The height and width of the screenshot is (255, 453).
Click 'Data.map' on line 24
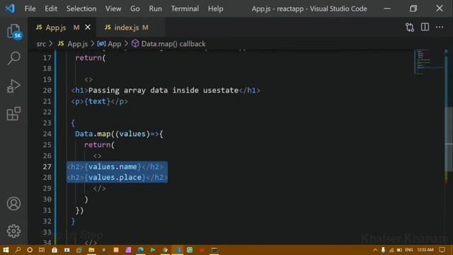93,134
